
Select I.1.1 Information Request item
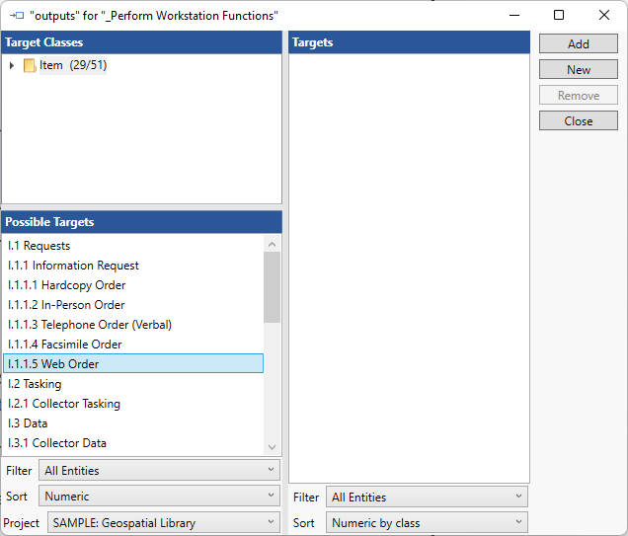pos(73,266)
